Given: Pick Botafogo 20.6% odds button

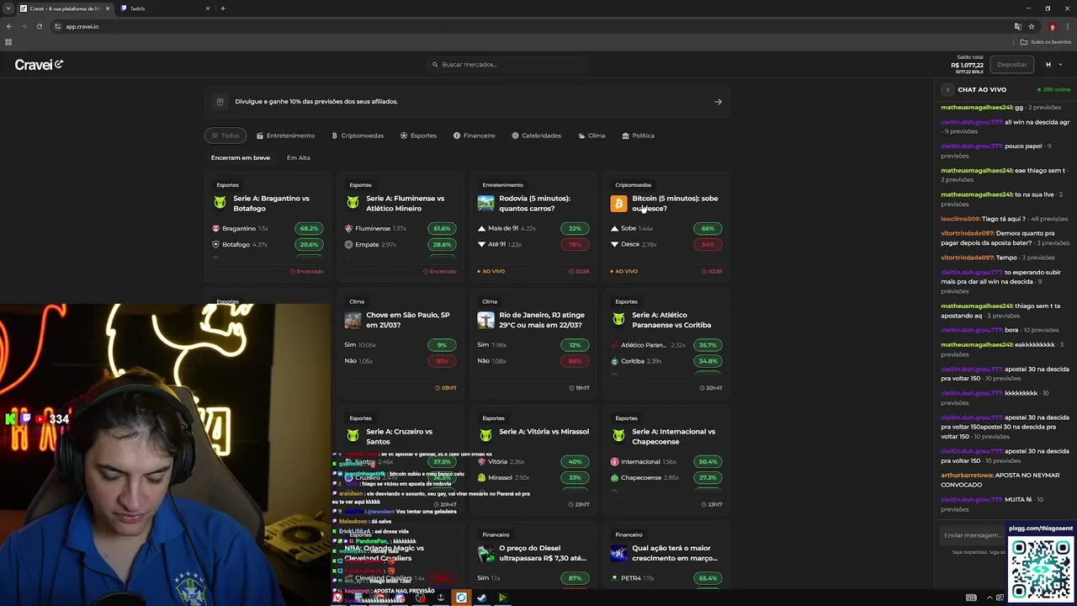Looking at the screenshot, I should click(x=309, y=244).
